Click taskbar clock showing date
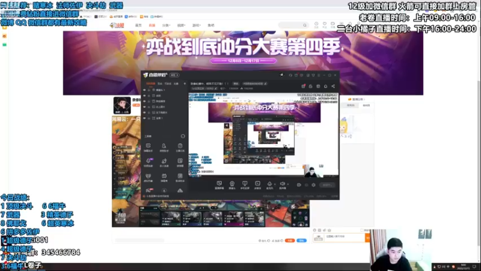481x271 pixels. [x=464, y=267]
